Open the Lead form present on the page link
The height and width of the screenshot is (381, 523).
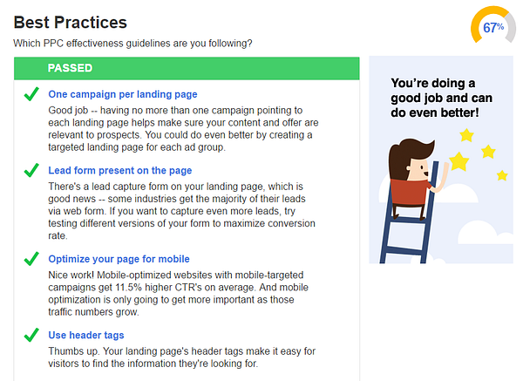click(x=120, y=171)
